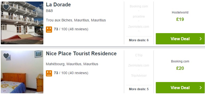Click La Dorade's orange rating face icon
Image resolution: width=205 pixels, height=94 pixels.
(49, 29)
